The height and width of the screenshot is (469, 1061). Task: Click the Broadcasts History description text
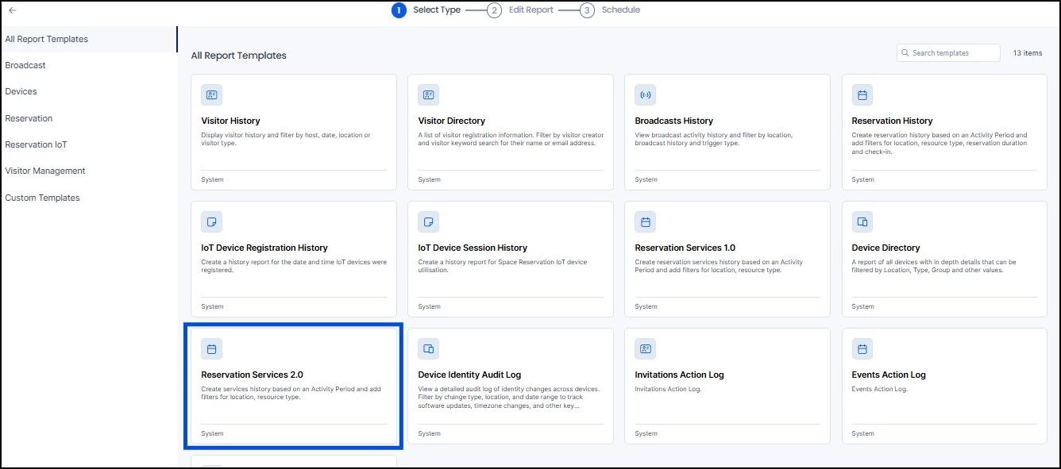coord(714,139)
